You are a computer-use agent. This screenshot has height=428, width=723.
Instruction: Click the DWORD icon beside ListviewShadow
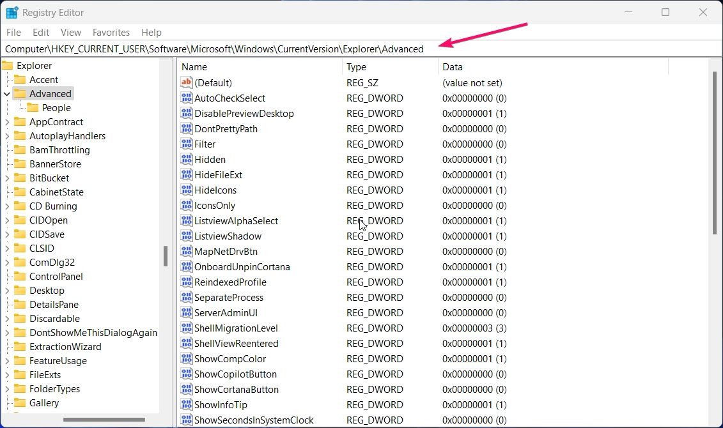point(186,236)
